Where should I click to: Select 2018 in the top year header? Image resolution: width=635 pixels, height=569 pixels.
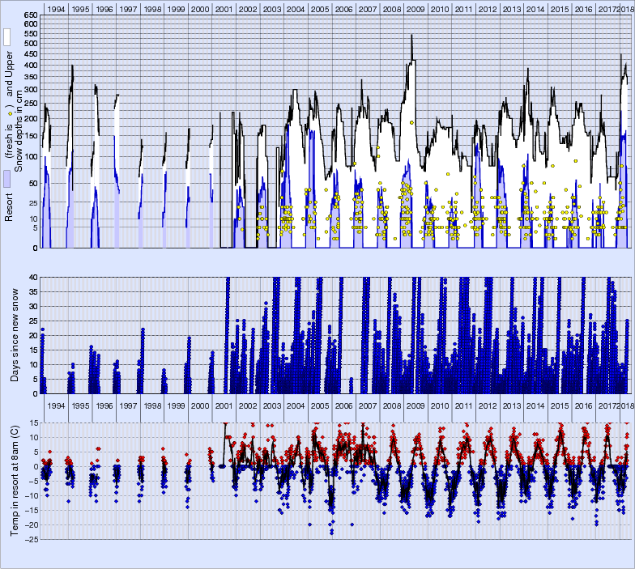click(627, 9)
